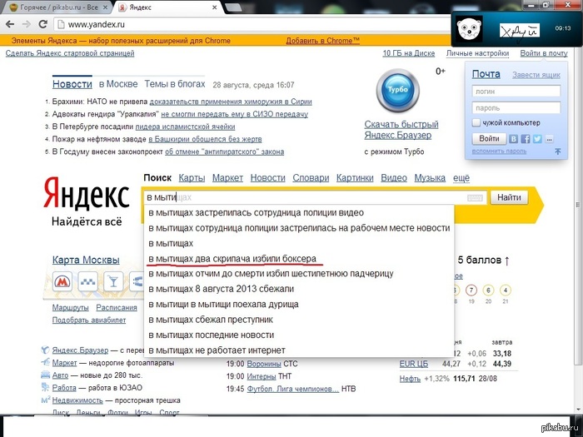583x437 pixels.
Task: Open the Новости search tab
Action: [267, 178]
